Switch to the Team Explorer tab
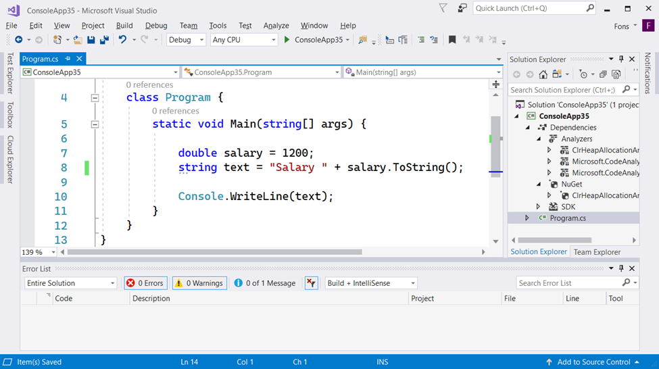 (597, 251)
